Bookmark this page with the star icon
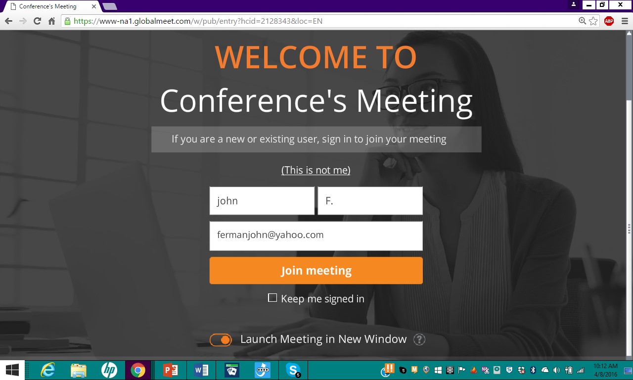633x380 pixels. coord(593,21)
